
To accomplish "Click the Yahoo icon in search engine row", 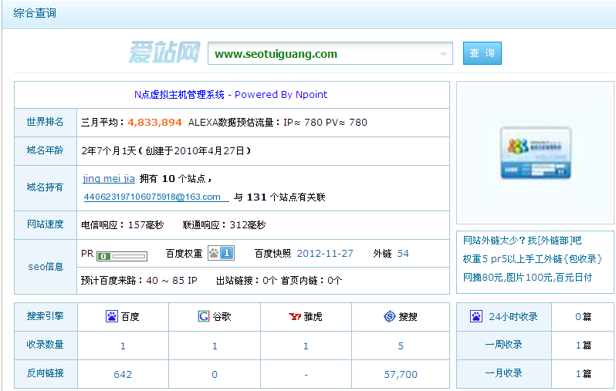I will pyautogui.click(x=294, y=316).
